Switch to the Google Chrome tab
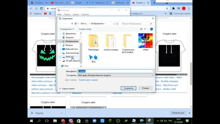 coord(79,3)
